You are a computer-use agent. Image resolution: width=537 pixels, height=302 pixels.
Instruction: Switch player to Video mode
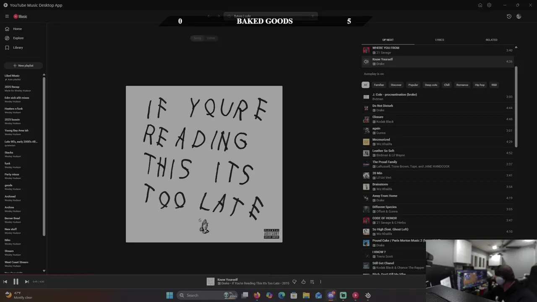(211, 38)
